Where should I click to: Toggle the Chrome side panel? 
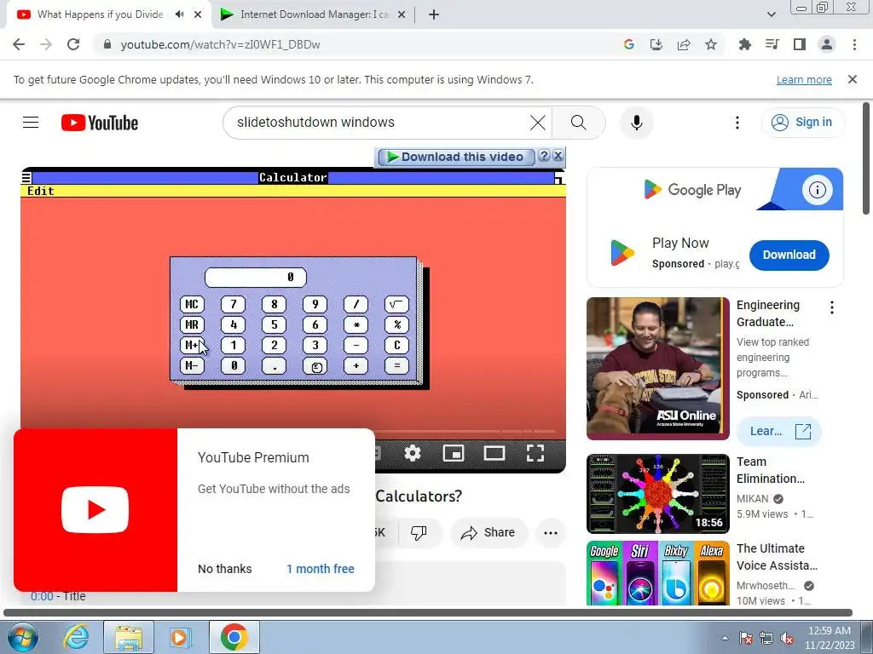pos(800,44)
